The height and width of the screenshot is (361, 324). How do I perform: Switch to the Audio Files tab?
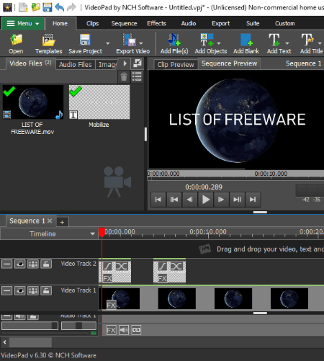(76, 64)
